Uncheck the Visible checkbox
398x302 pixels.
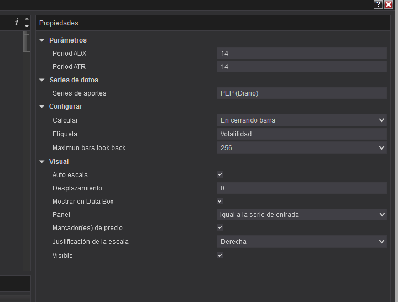pyautogui.click(x=220, y=255)
